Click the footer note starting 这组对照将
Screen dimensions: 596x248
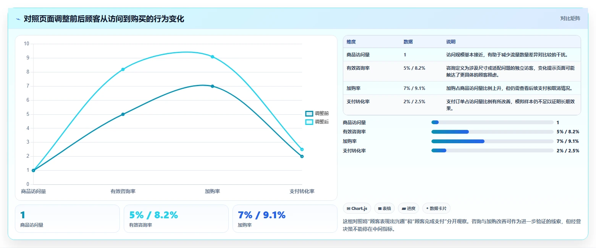point(462,225)
